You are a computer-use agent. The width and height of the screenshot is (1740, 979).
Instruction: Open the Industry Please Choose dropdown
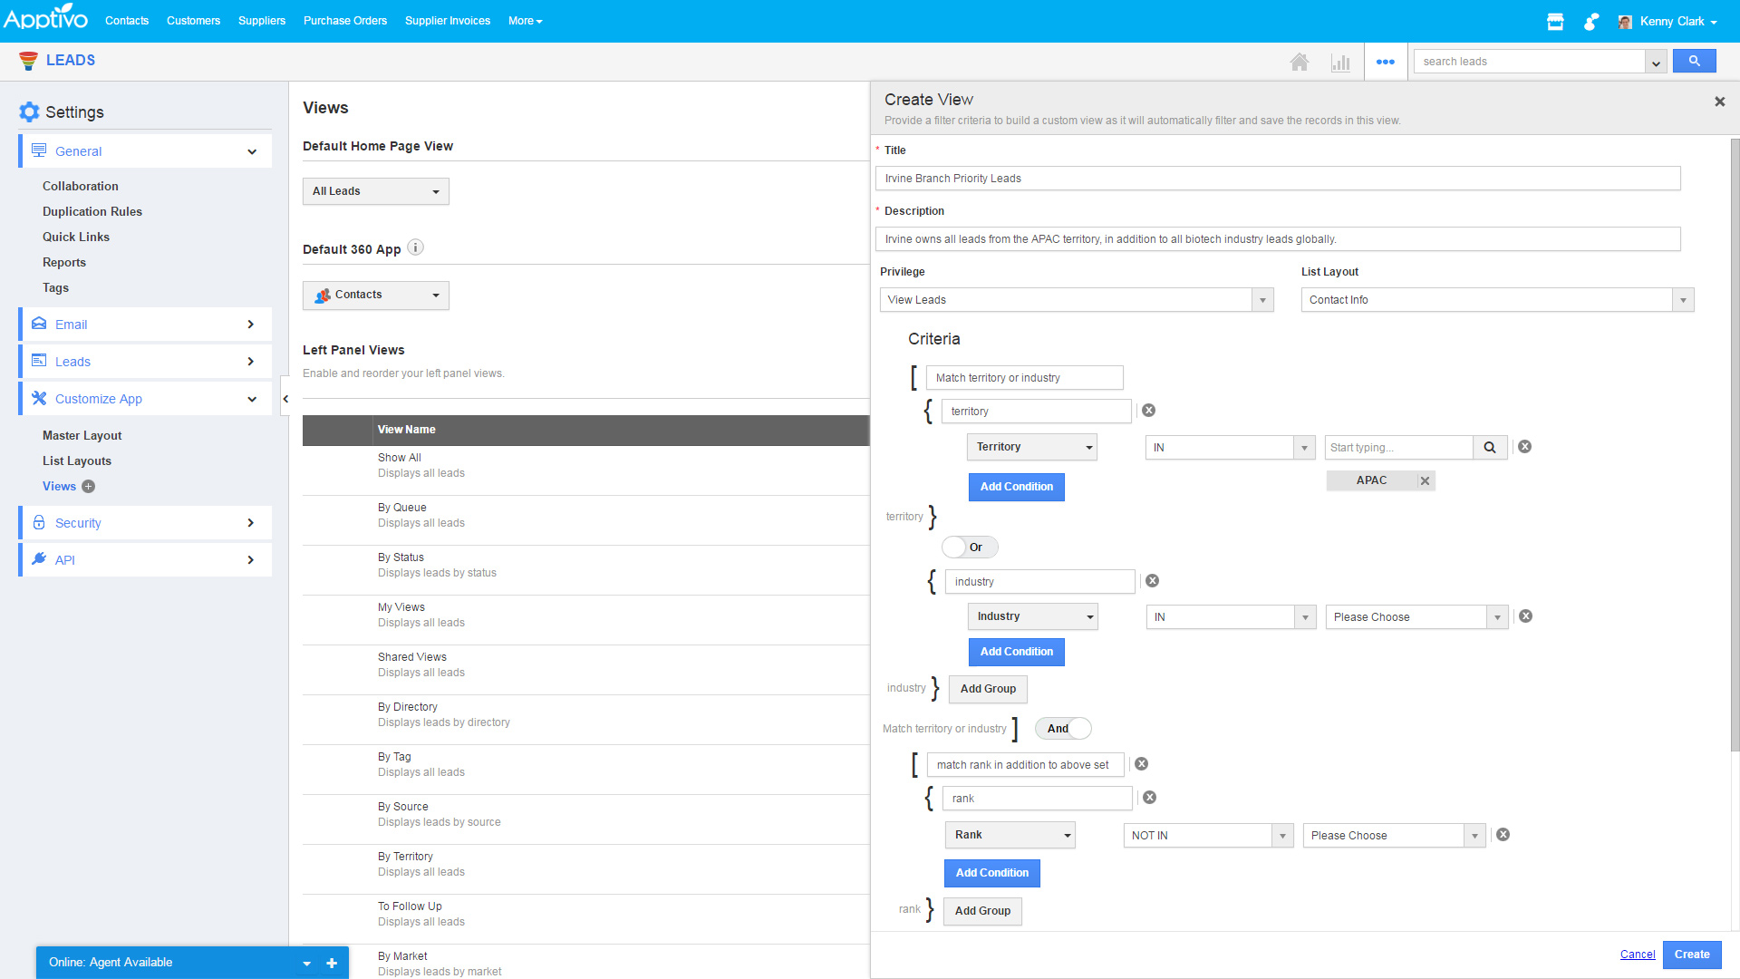pyautogui.click(x=1416, y=617)
